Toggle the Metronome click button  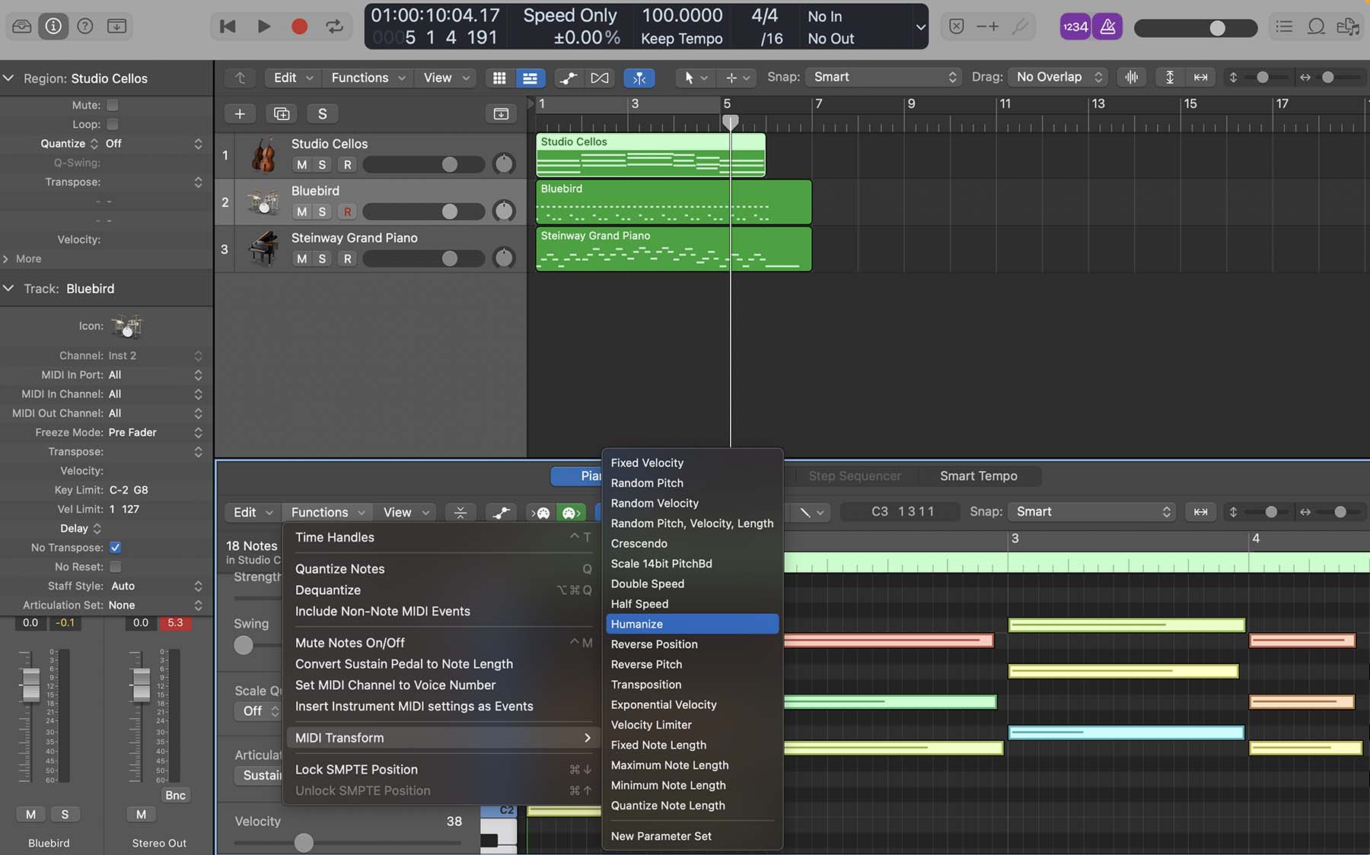point(1107,27)
